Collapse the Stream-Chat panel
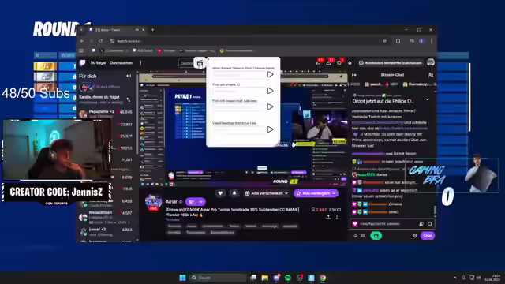 (x=354, y=75)
